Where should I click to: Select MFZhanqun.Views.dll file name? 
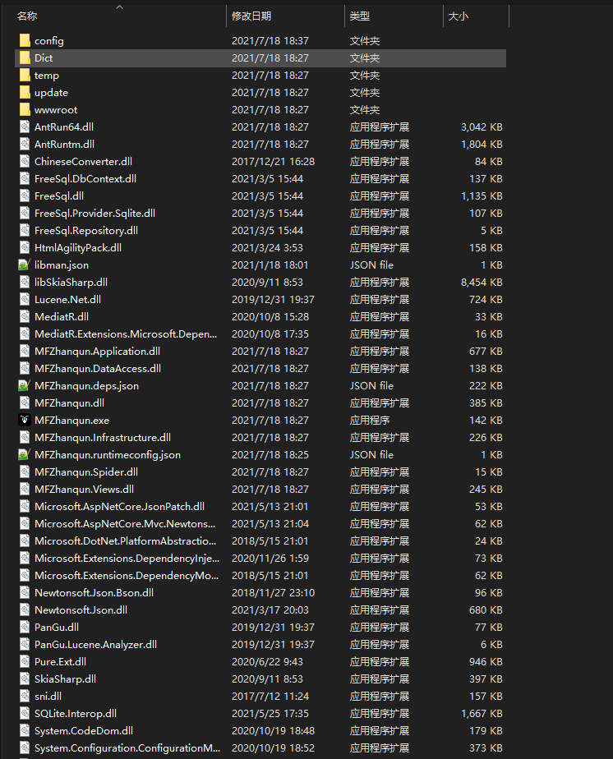coord(85,490)
